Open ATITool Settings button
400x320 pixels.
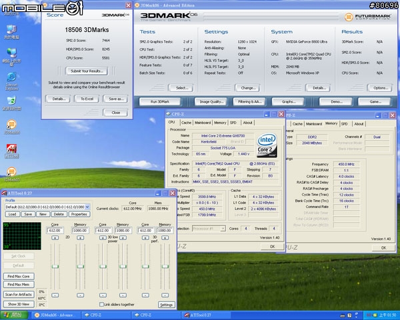click(x=166, y=305)
